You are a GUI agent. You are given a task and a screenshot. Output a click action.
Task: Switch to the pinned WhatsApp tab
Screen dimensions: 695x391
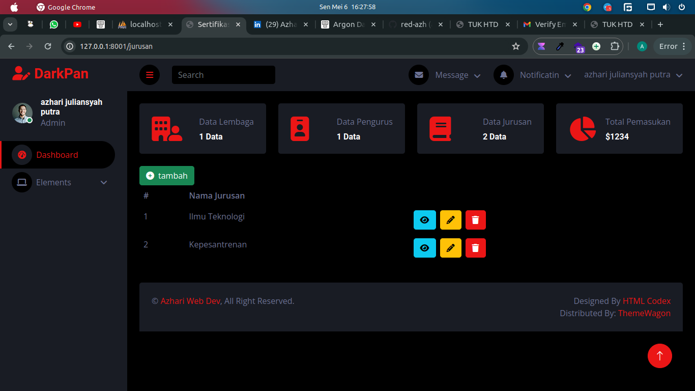[x=54, y=24]
